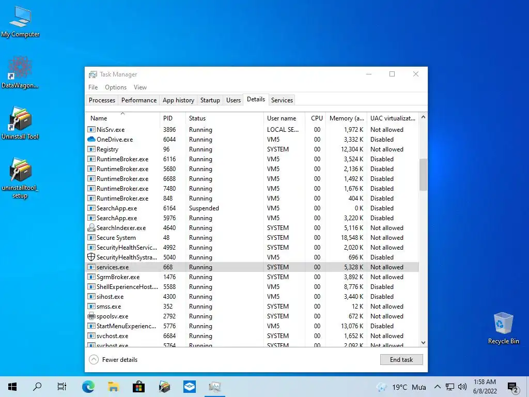Click the scrollbar up arrow
This screenshot has height=397, width=529.
click(423, 117)
